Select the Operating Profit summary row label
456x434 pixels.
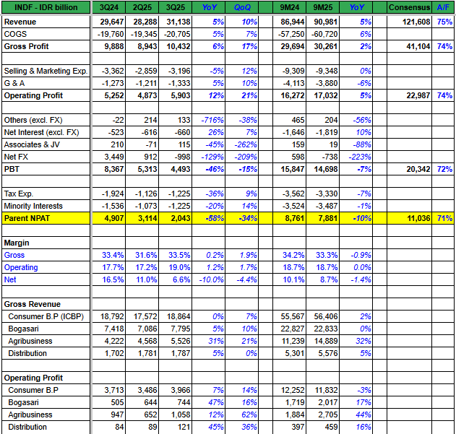pos(33,95)
